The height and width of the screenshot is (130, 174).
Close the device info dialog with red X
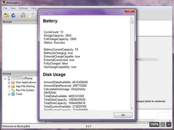point(130,11)
